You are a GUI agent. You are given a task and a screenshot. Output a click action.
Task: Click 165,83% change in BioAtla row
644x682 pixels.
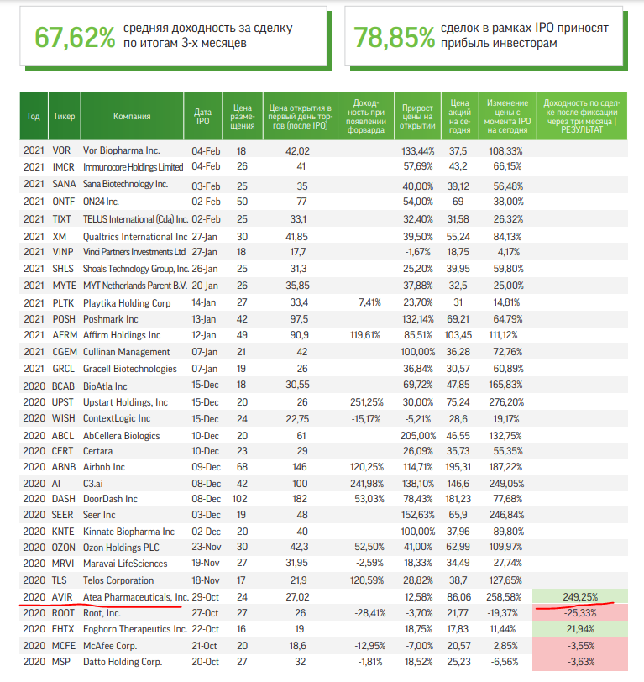coord(505,385)
